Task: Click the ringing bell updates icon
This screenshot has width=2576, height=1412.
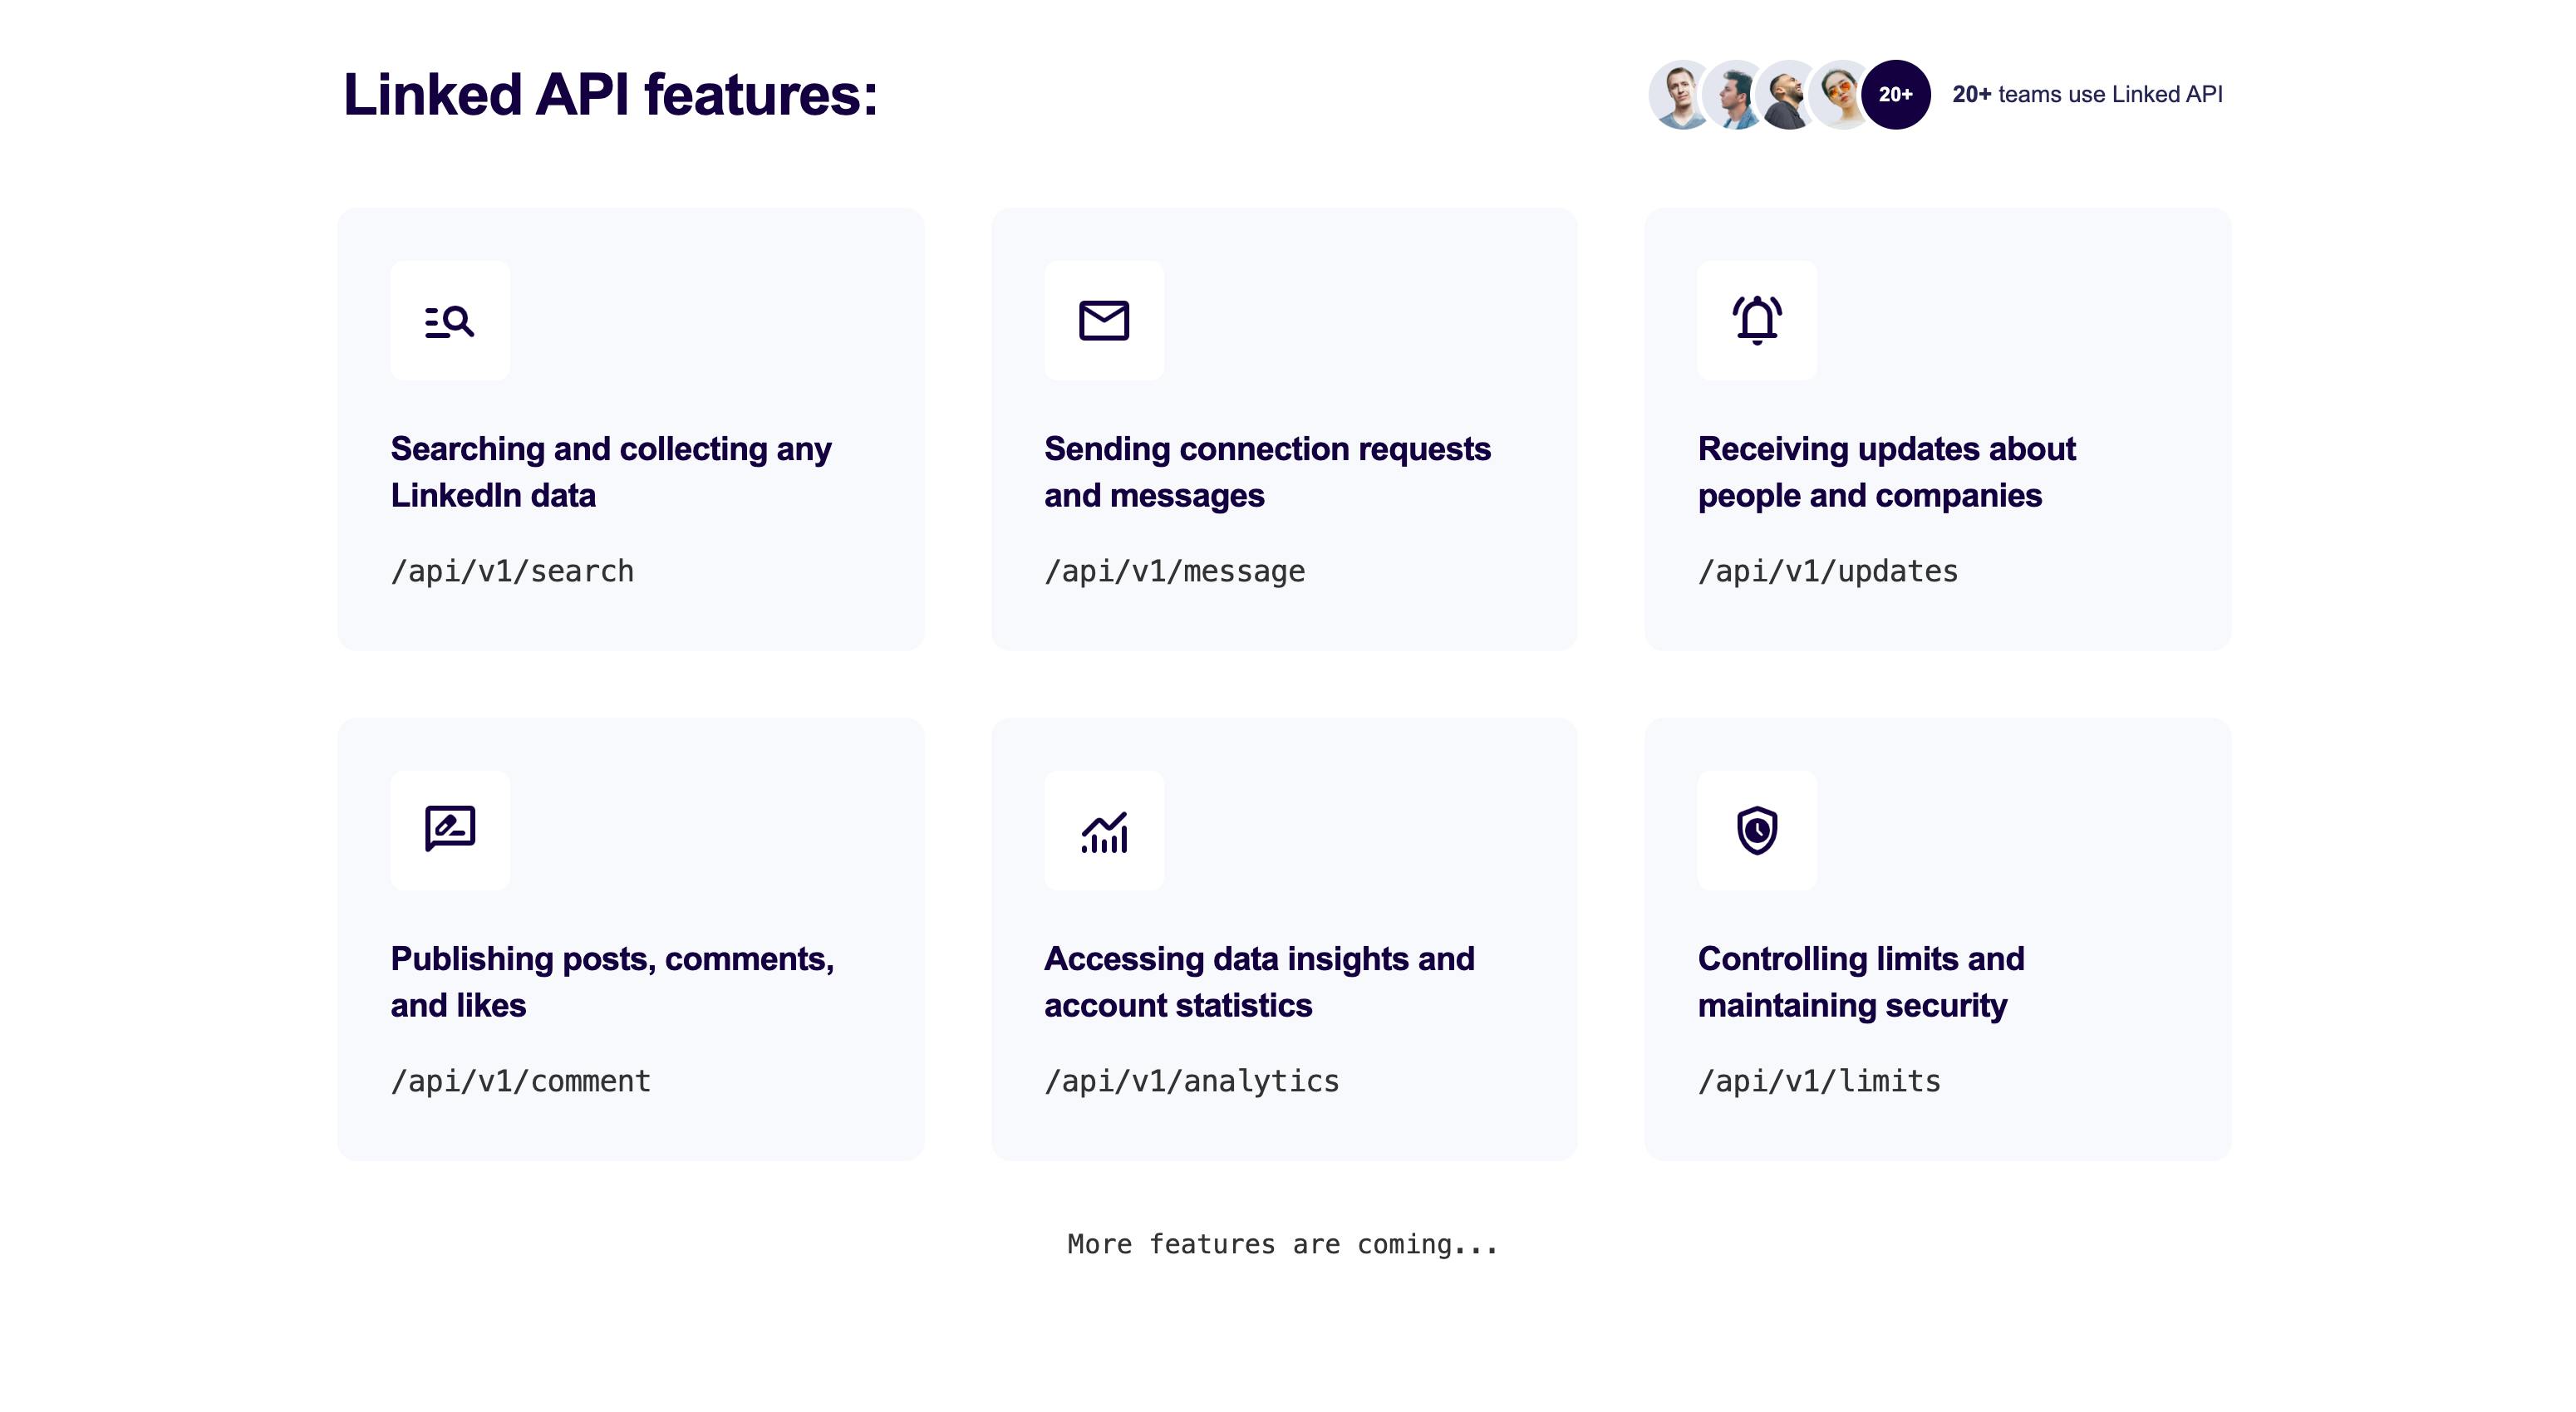Action: tap(1757, 320)
